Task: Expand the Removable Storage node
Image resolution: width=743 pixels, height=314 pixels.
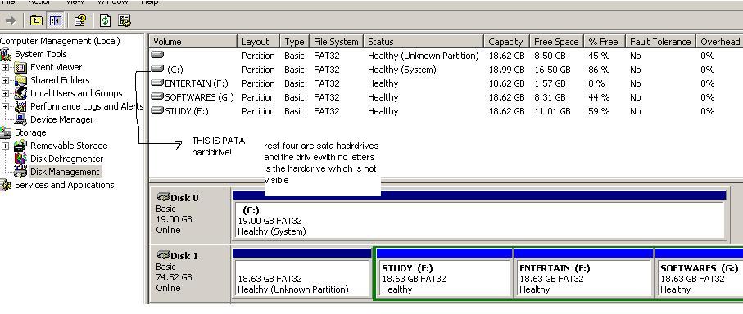Action: click(x=5, y=146)
